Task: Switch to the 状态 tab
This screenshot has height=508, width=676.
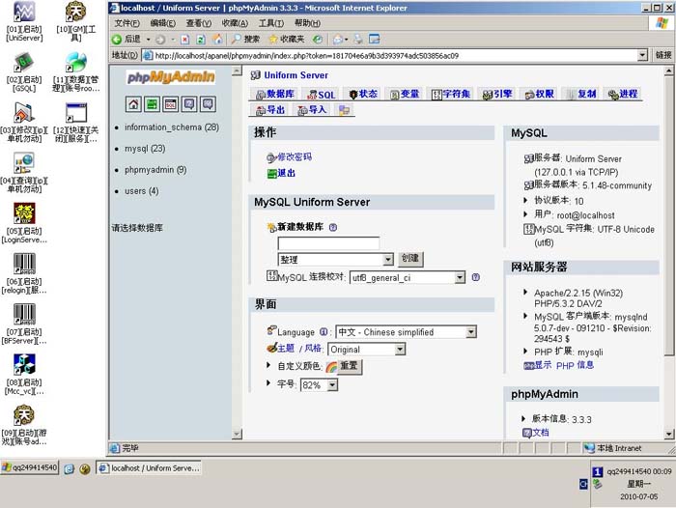Action: (363, 94)
